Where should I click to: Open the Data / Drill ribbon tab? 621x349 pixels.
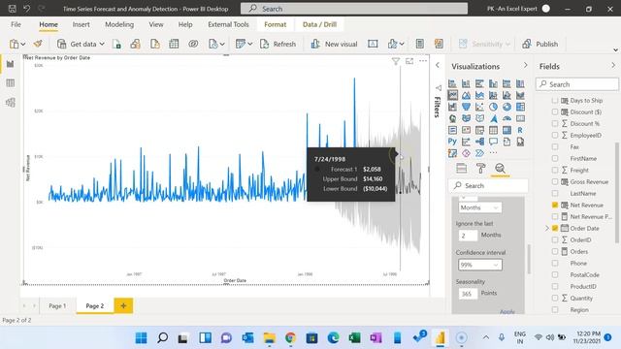(x=319, y=24)
